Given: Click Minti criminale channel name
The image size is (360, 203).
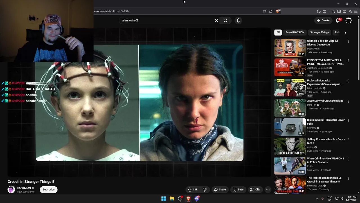Looking at the screenshot, I should point(315,88).
